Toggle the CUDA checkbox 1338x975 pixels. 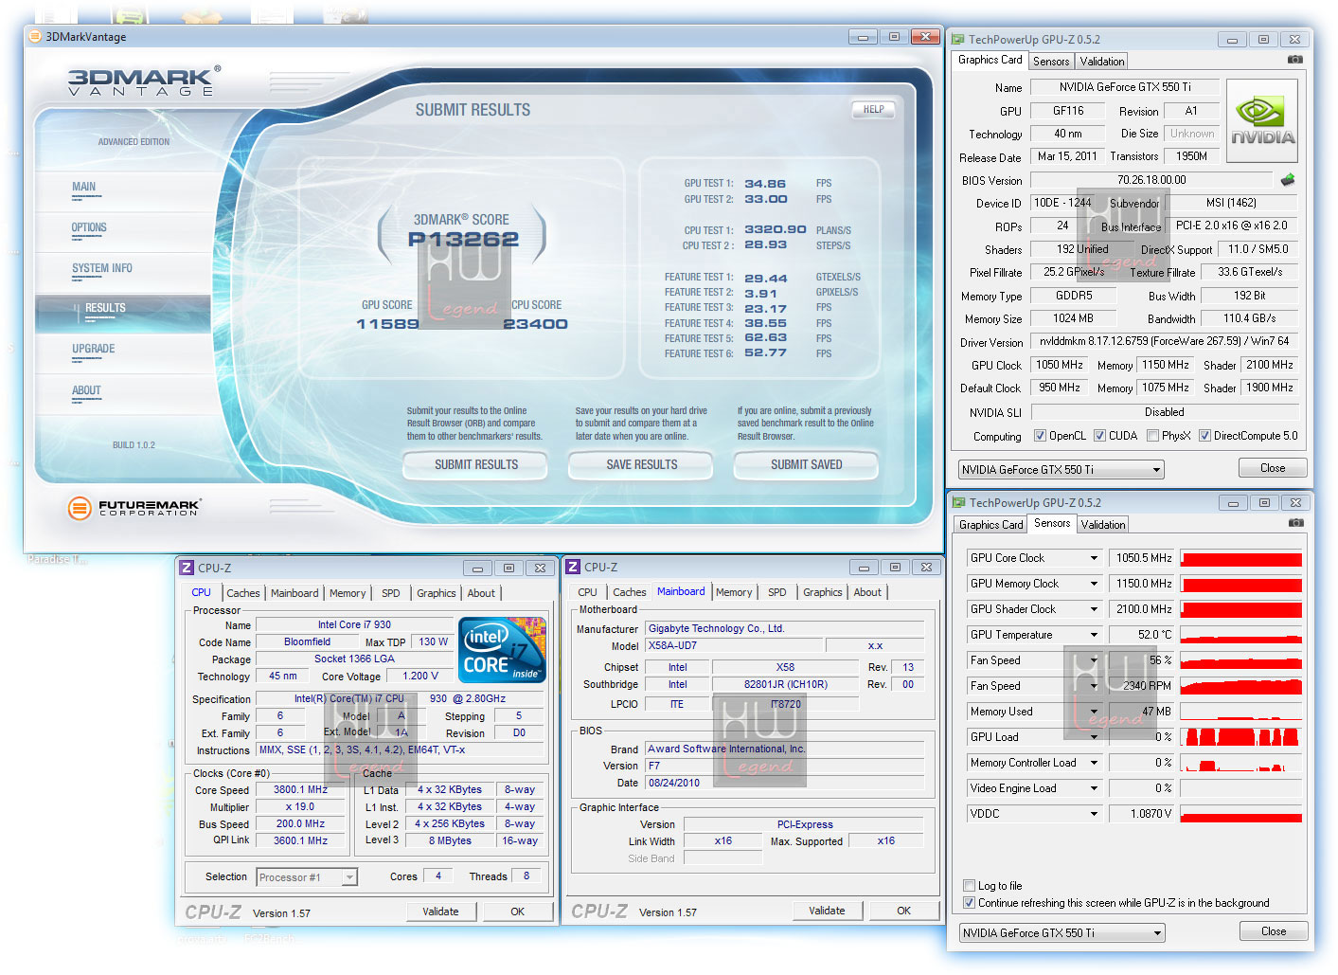tap(1099, 436)
